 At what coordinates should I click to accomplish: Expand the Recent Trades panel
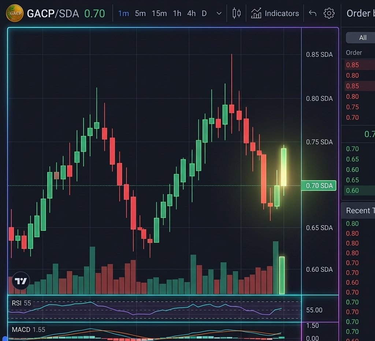click(360, 211)
